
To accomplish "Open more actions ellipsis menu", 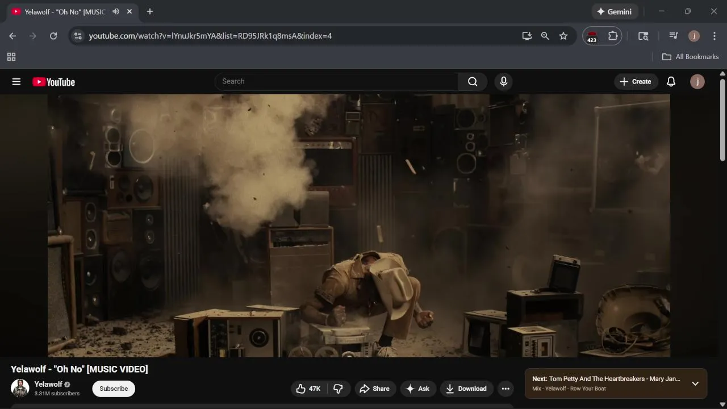I will coord(505,389).
